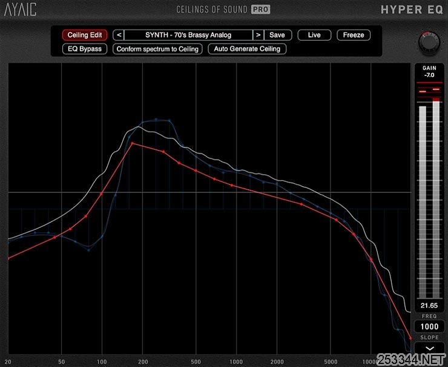
Task: Toggle the Freeze button
Action: click(354, 35)
